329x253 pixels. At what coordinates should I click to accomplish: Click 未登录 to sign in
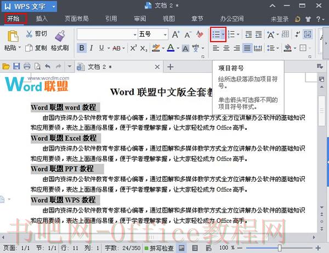(x=280, y=19)
